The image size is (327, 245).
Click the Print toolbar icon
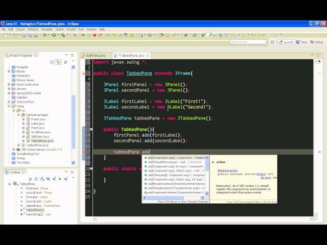pyautogui.click(x=36, y=35)
